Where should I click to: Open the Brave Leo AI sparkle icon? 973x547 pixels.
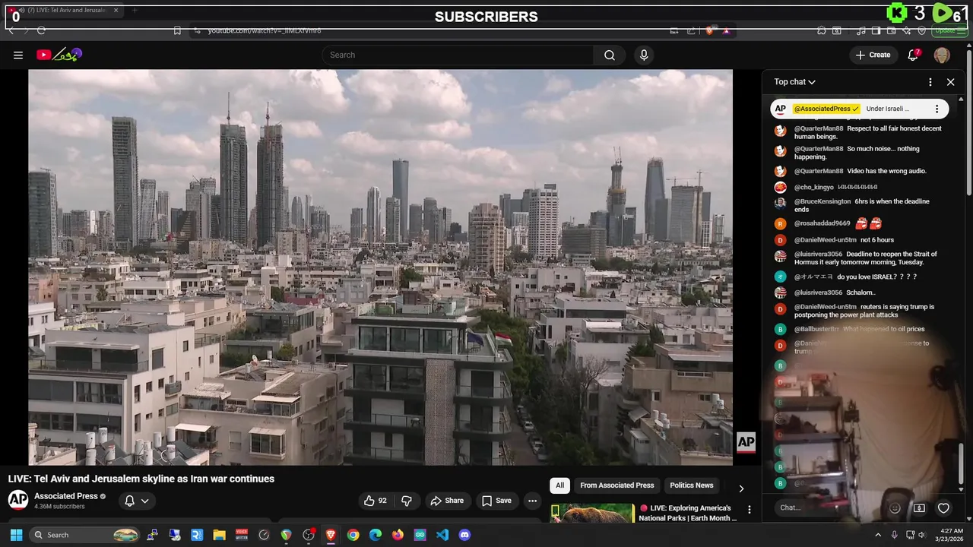point(907,30)
